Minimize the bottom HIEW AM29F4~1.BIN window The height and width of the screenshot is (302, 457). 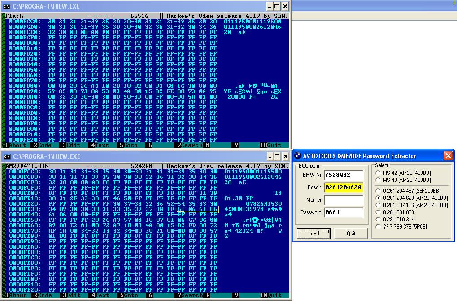(270, 156)
